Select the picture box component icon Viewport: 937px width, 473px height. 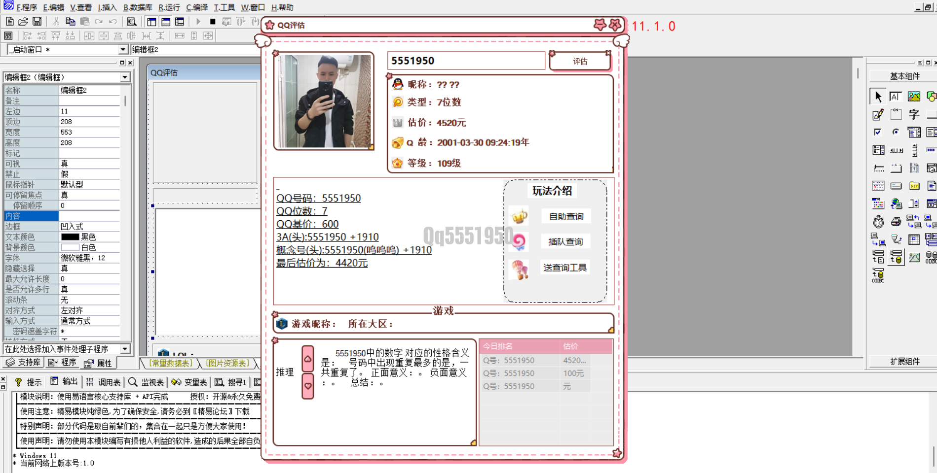click(x=914, y=97)
